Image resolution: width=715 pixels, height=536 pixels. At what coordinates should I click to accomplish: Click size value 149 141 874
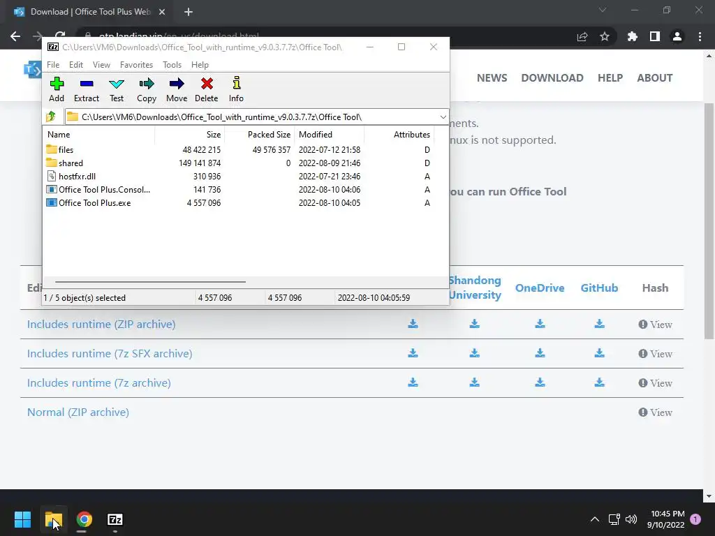200,163
